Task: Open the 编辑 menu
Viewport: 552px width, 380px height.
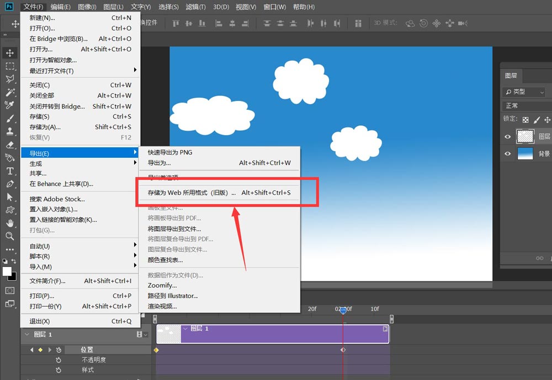Action: tap(60, 7)
